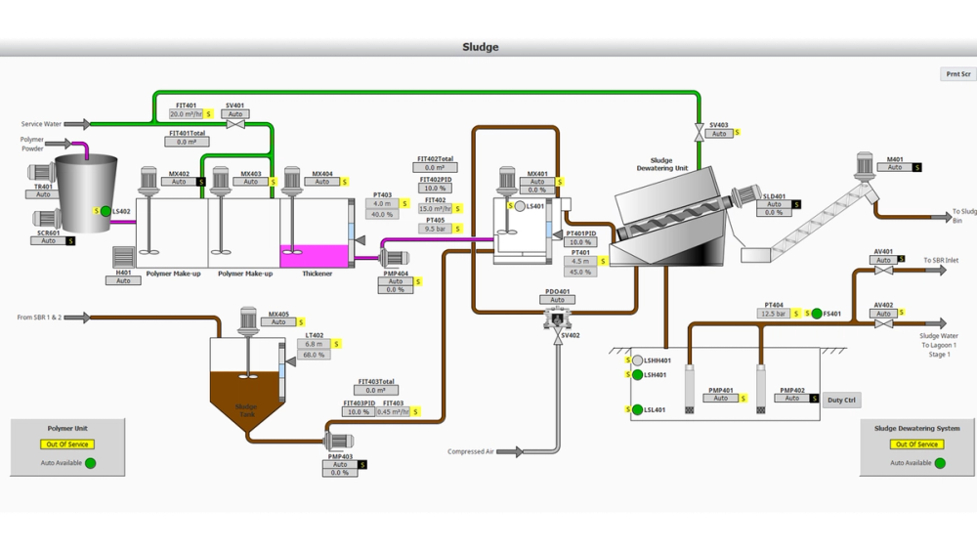Screen dimensions: 977x550
Task: Open the Duty Ctrl button
Action: click(841, 401)
